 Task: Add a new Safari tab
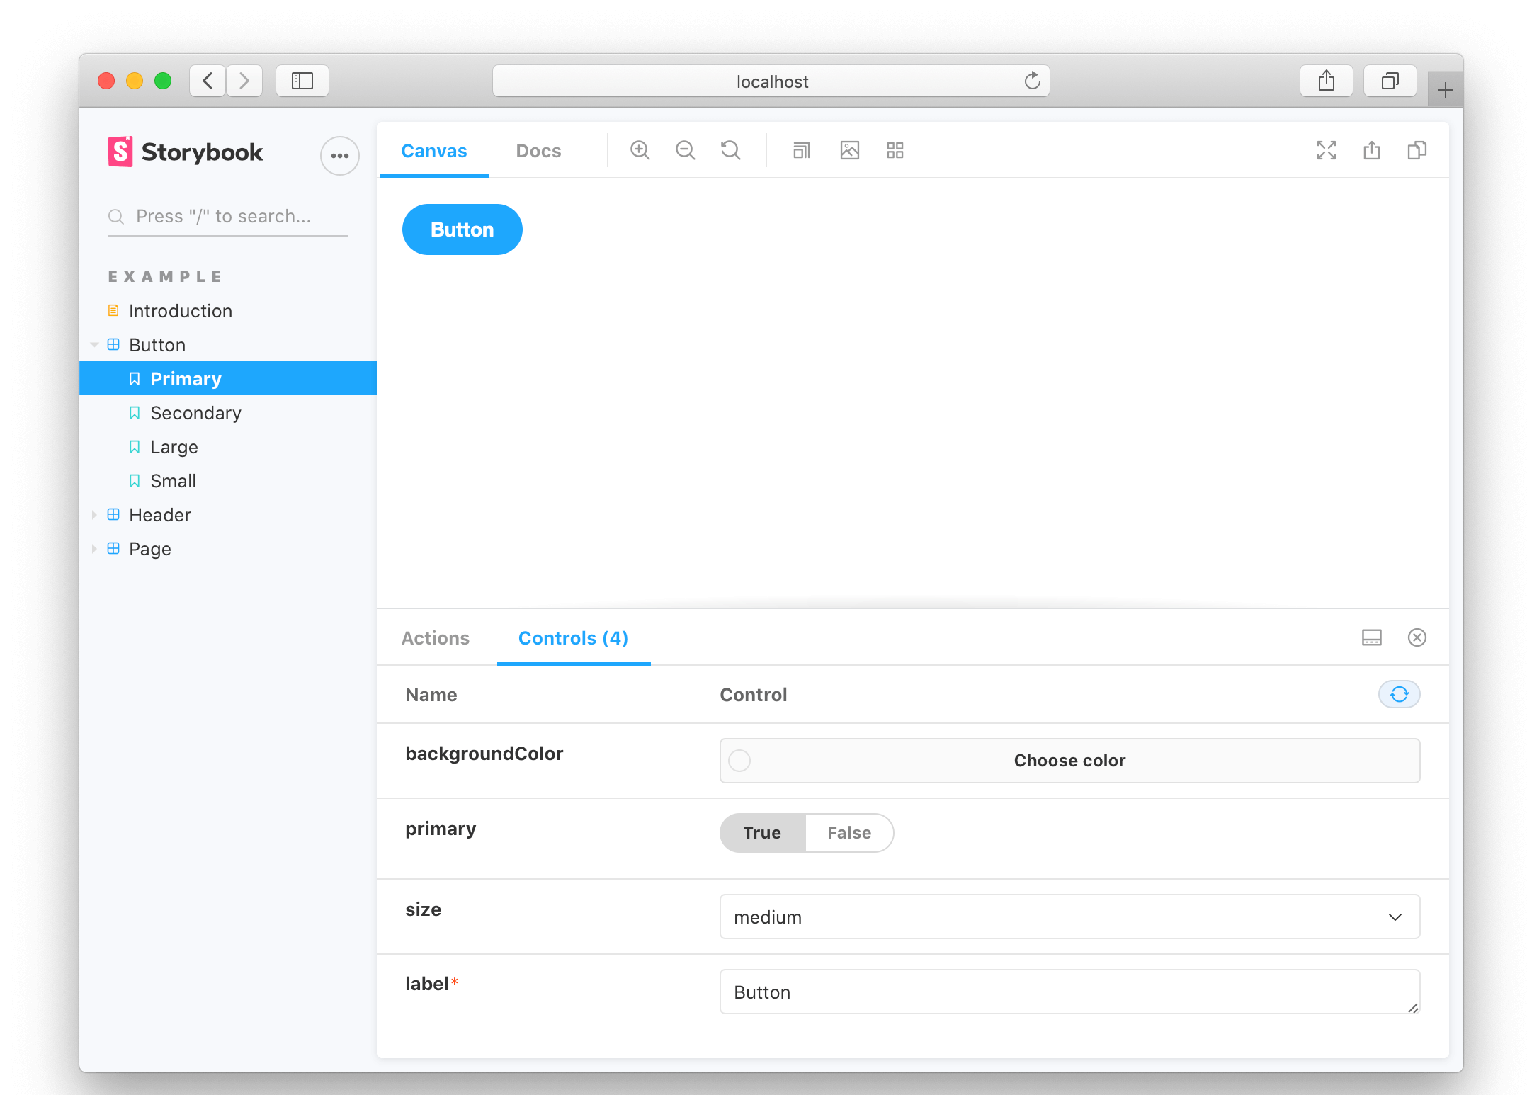(x=1446, y=90)
